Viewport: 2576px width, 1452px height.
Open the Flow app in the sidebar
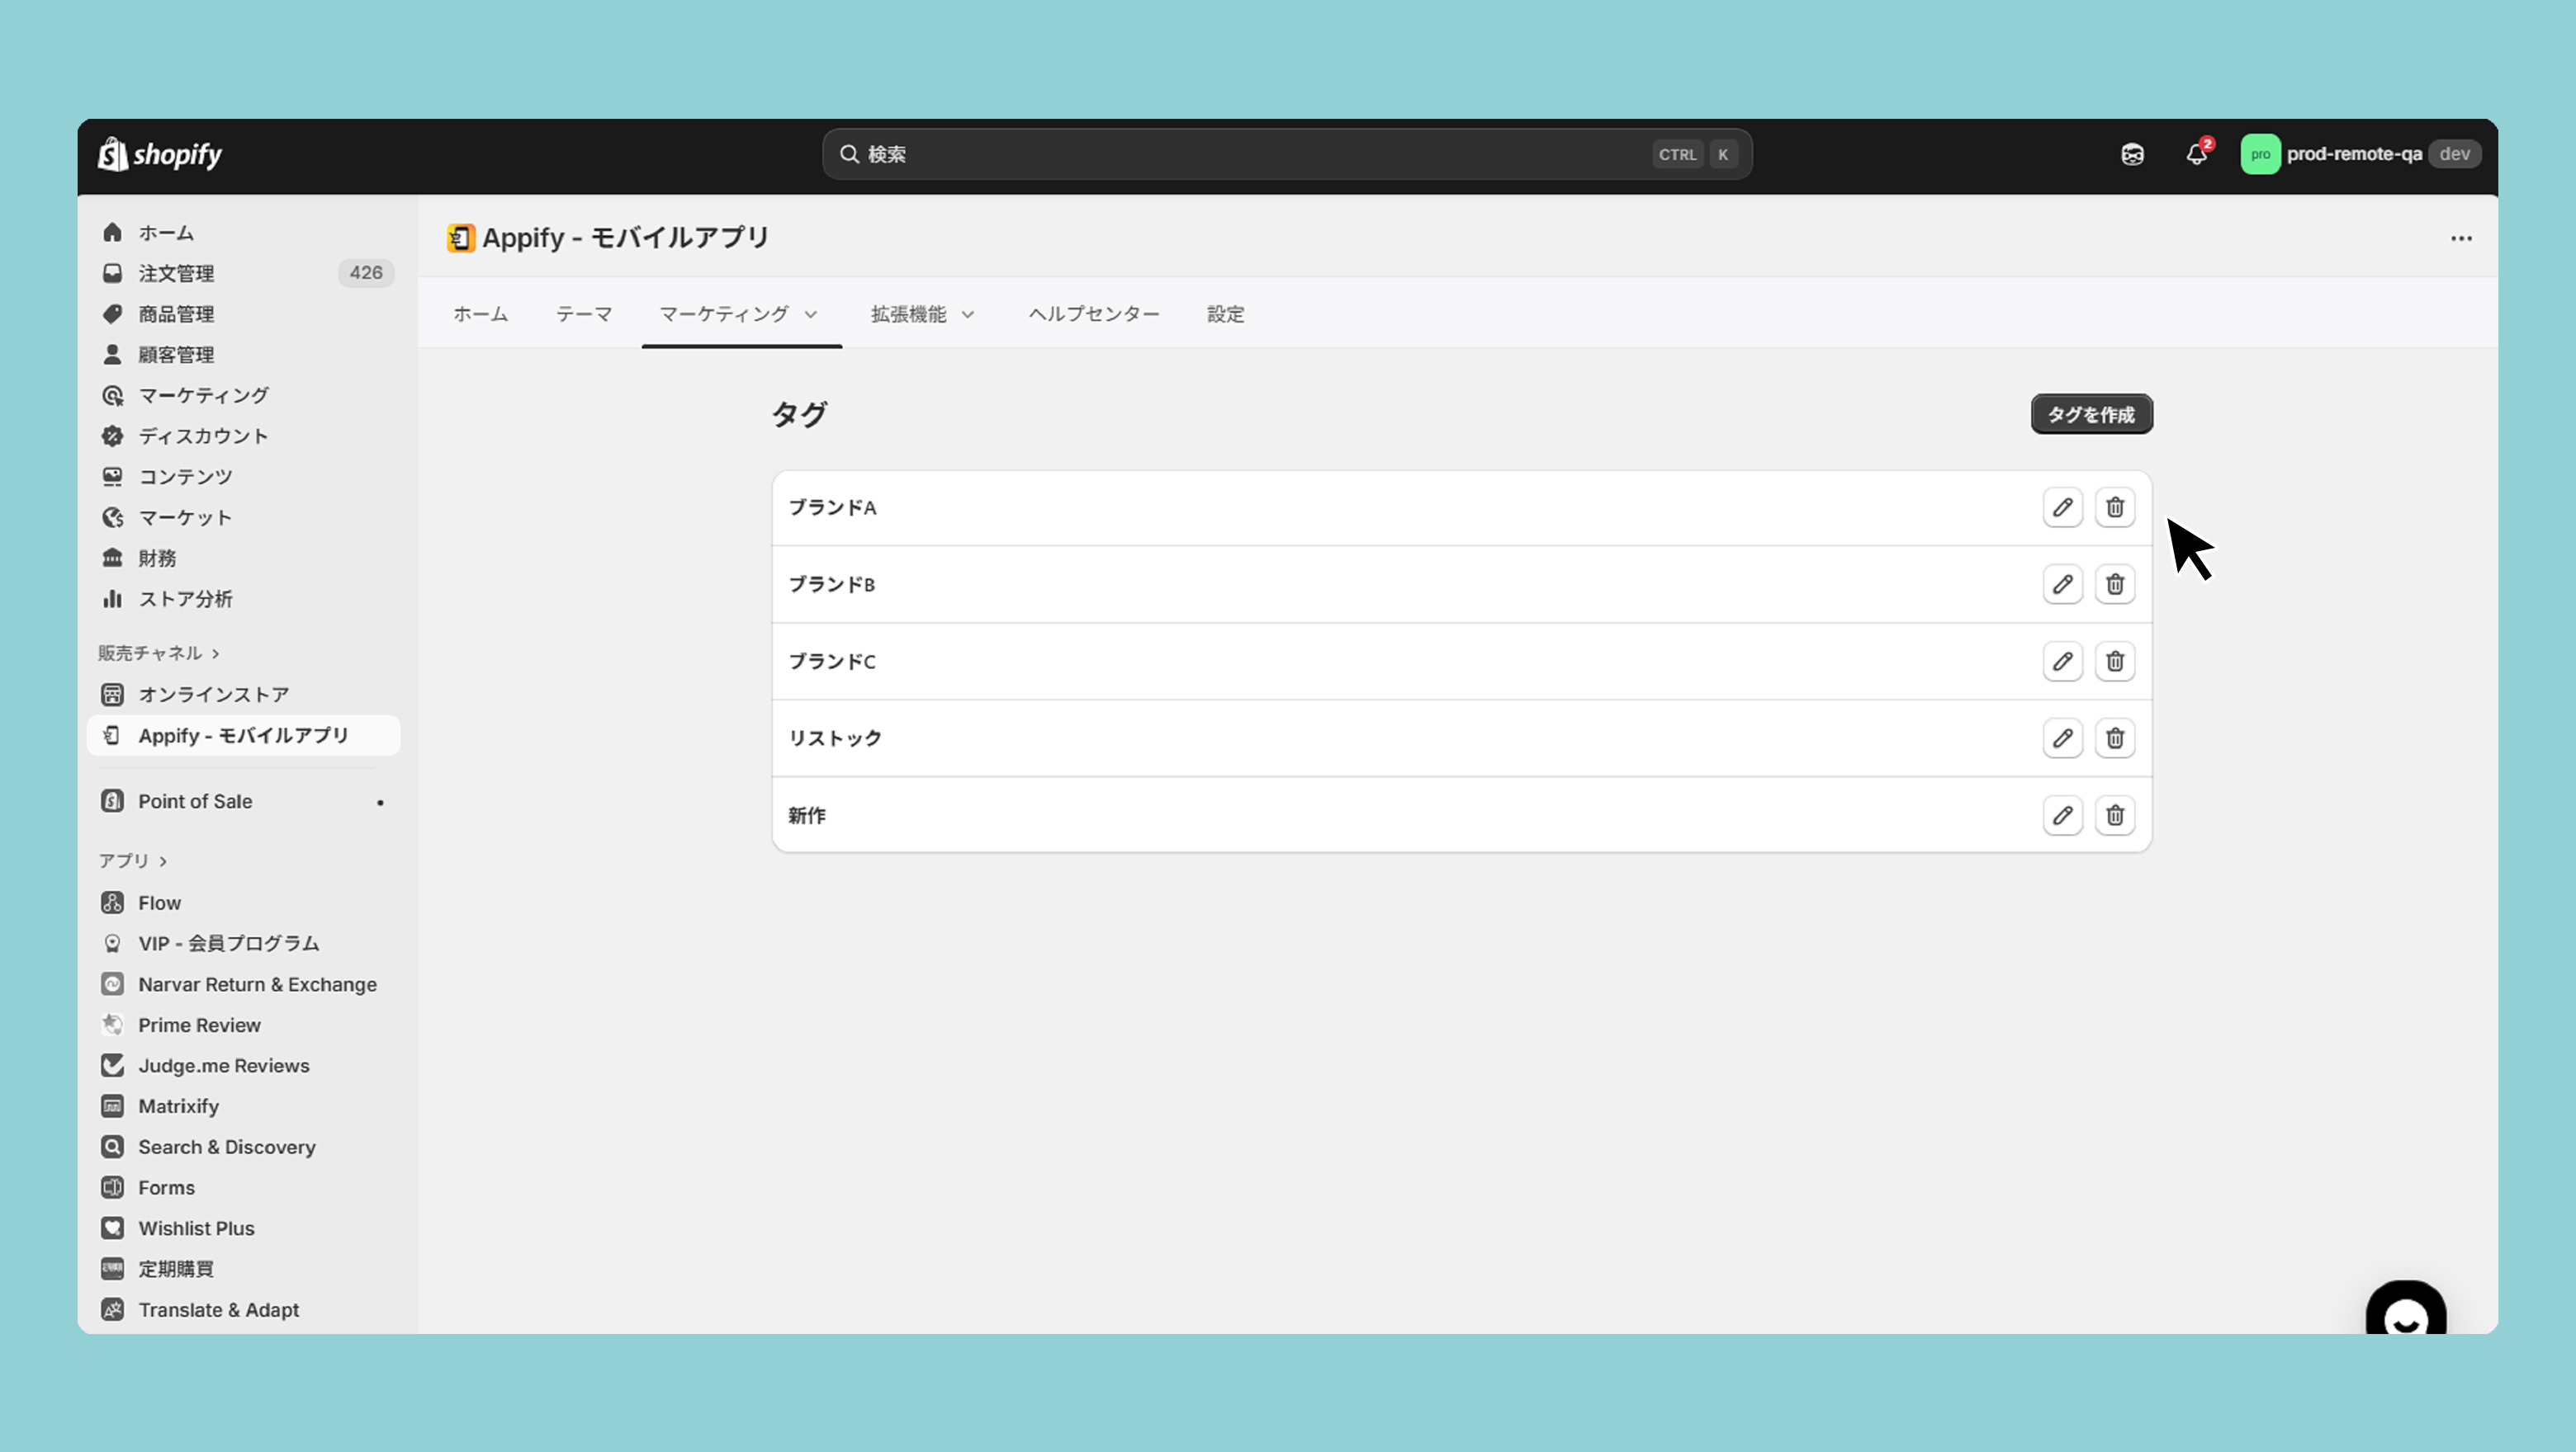tap(159, 903)
